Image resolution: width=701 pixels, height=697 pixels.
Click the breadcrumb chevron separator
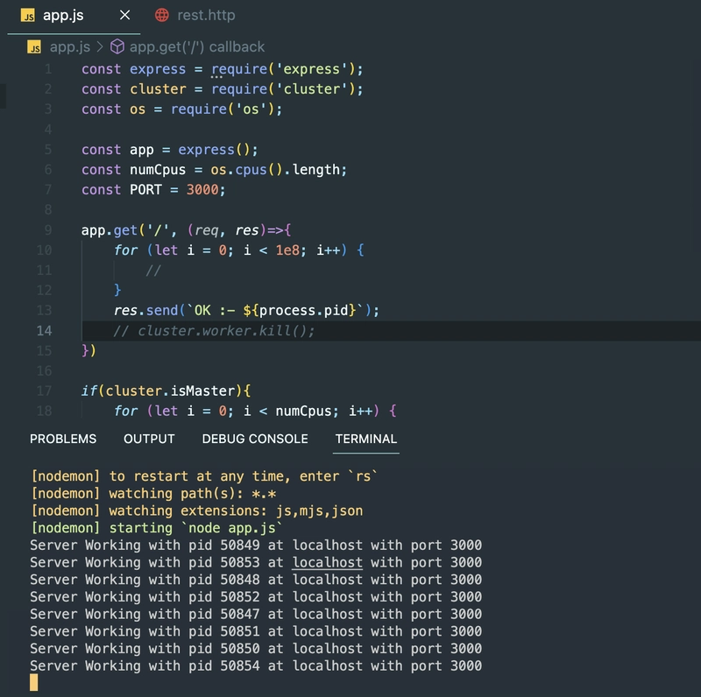[100, 47]
